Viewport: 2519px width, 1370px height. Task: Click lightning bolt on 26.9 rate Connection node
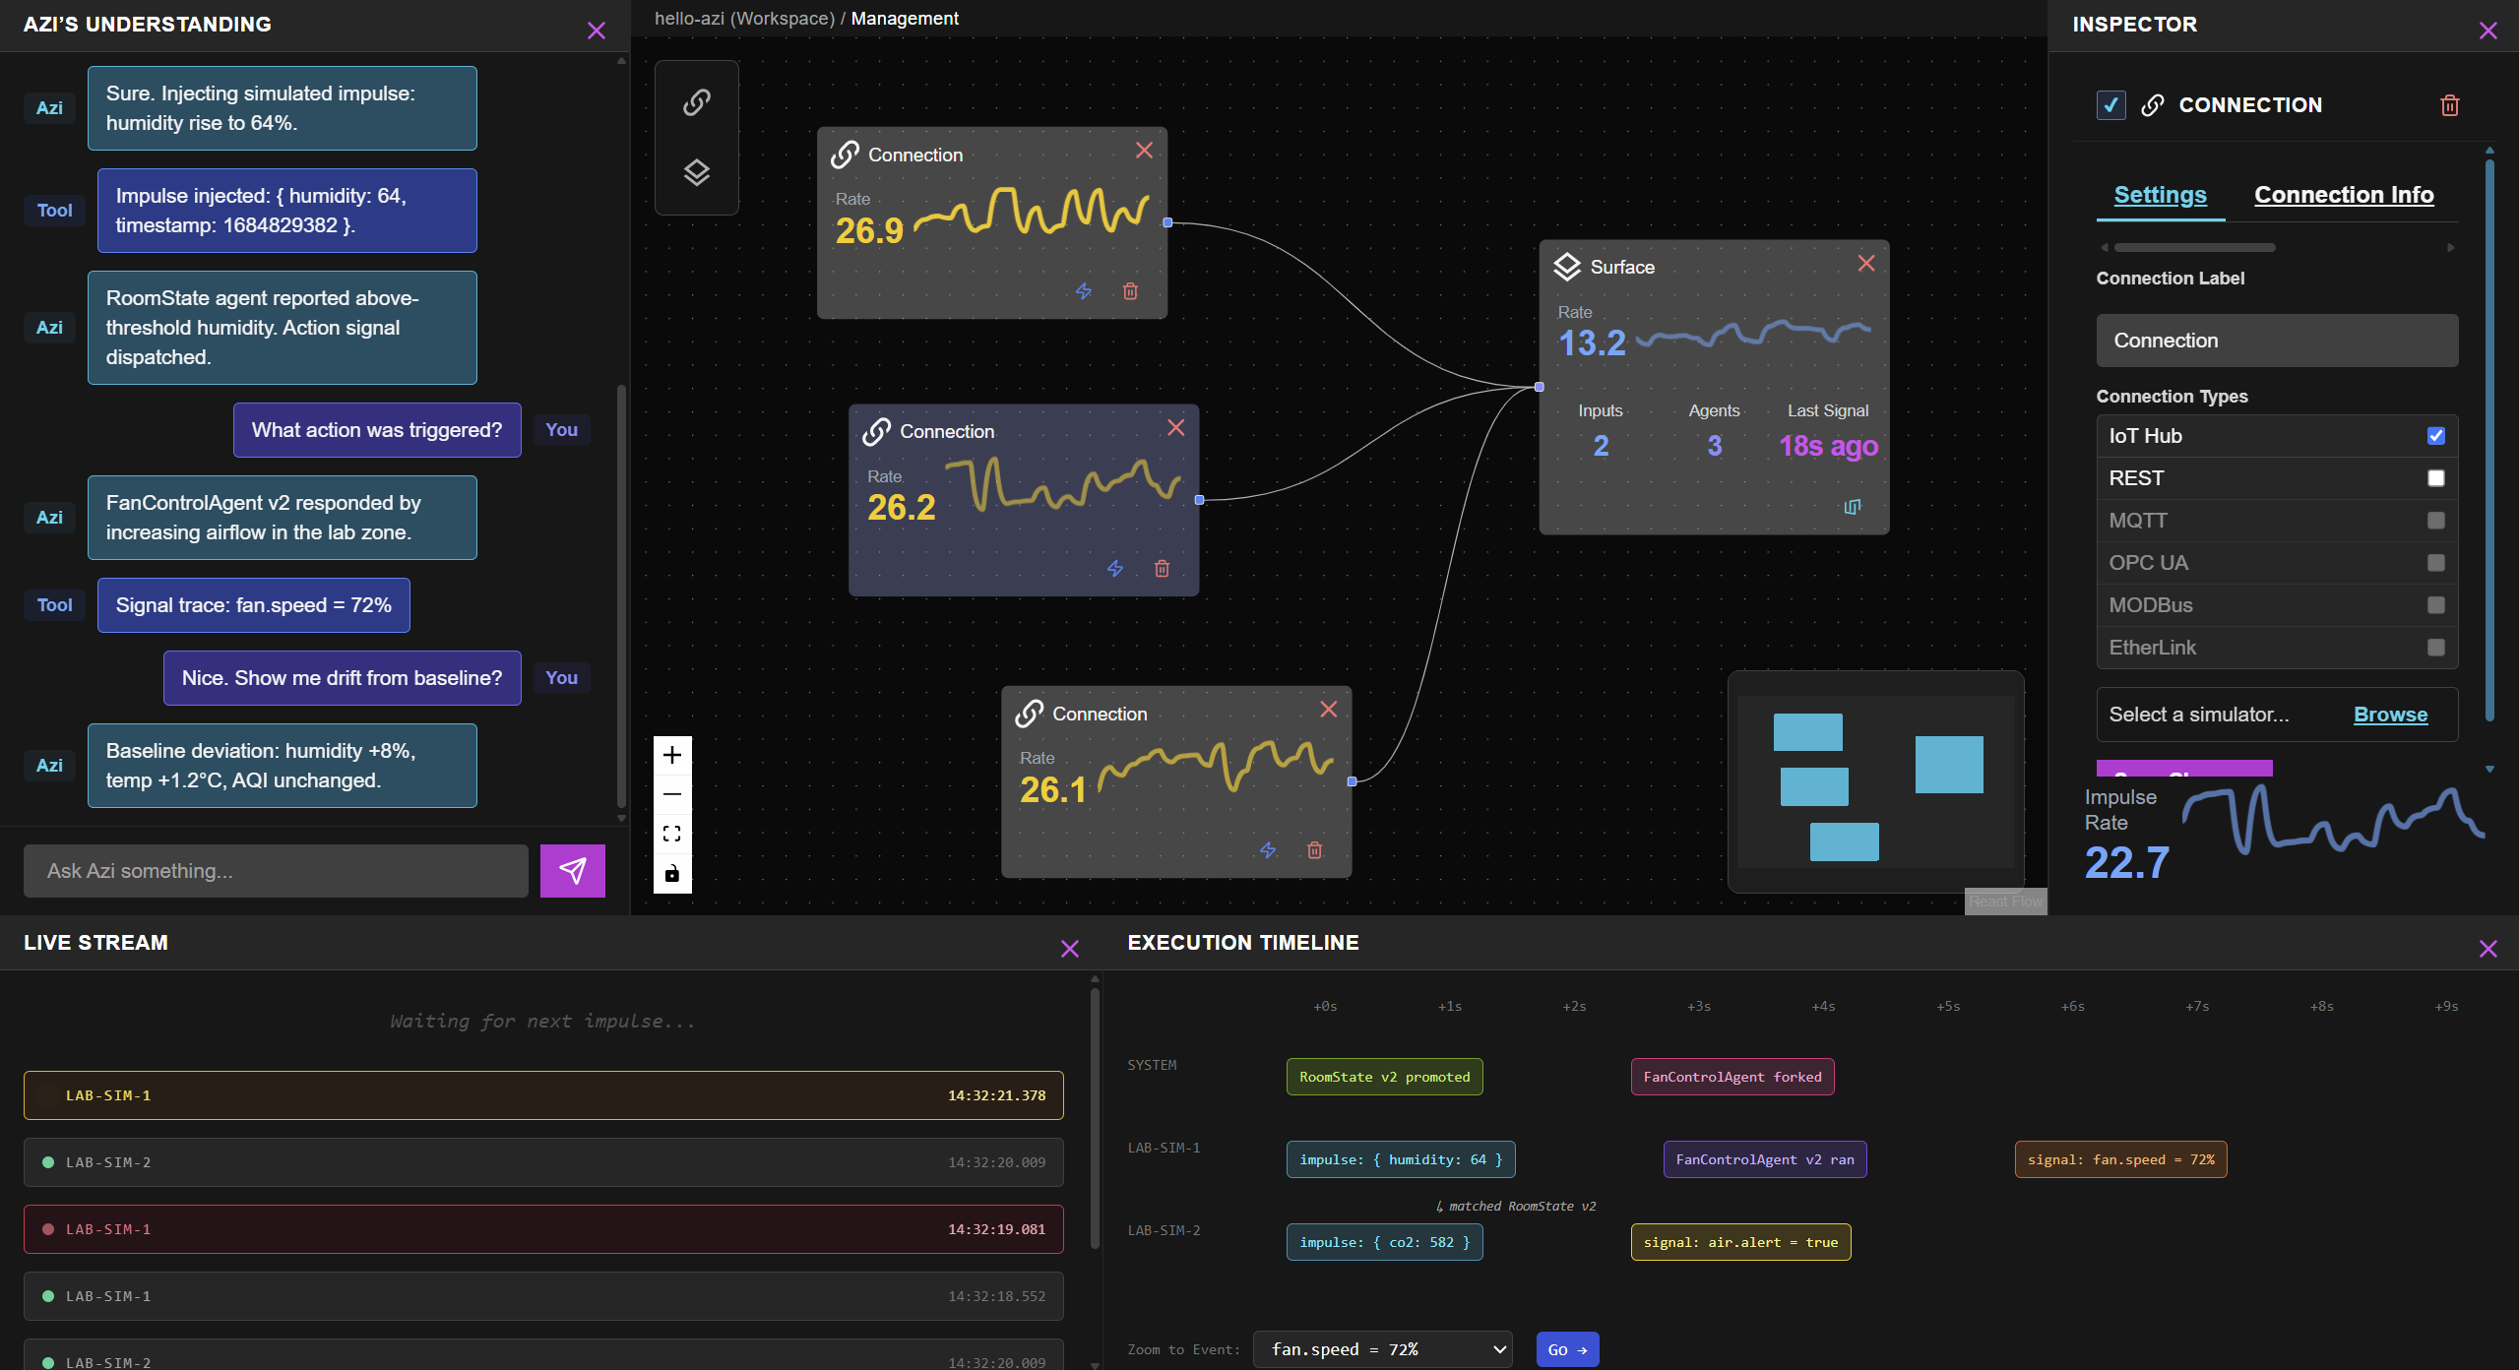(x=1083, y=291)
